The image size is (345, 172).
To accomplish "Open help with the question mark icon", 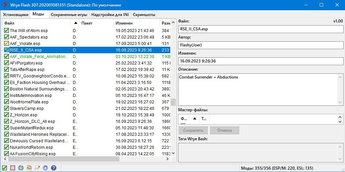I will 53,168.
